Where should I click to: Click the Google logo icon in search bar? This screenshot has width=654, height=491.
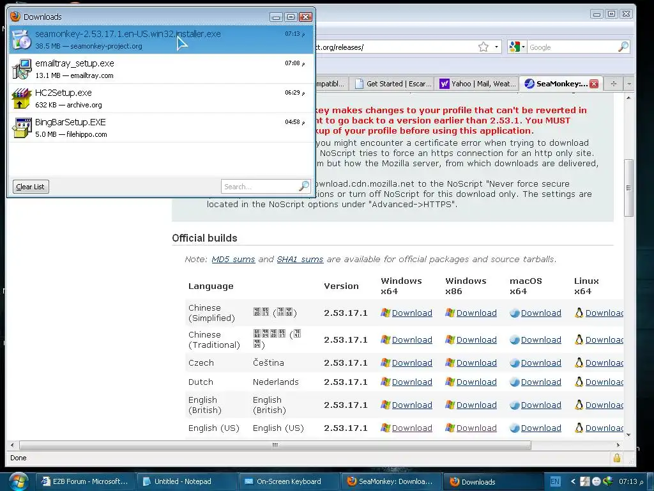[x=514, y=47]
